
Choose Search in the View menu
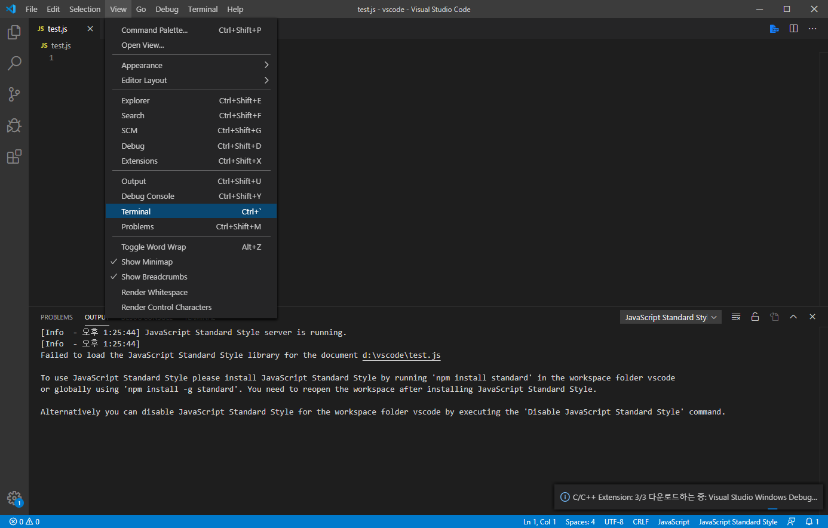click(191, 115)
